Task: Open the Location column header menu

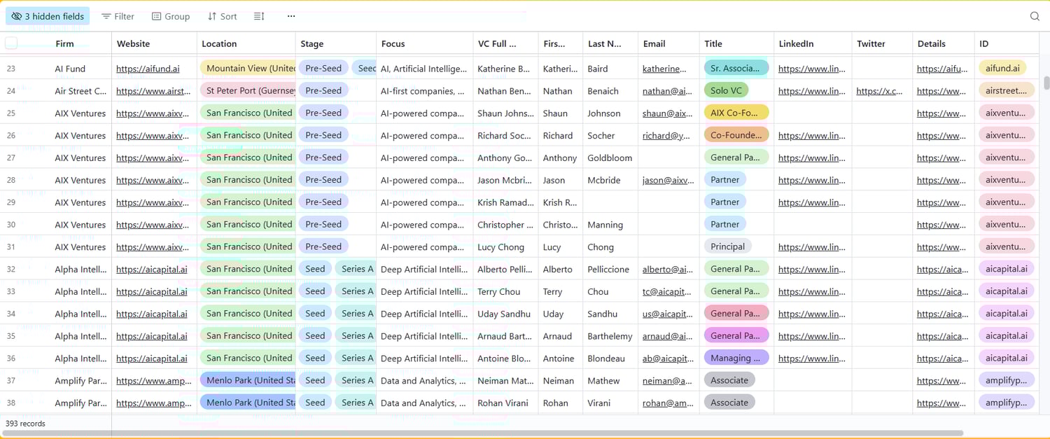Action: point(219,43)
